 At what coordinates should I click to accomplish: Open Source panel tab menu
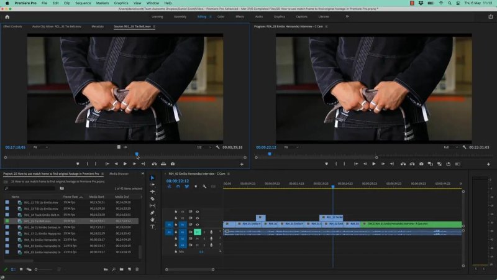pyautogui.click(x=154, y=27)
